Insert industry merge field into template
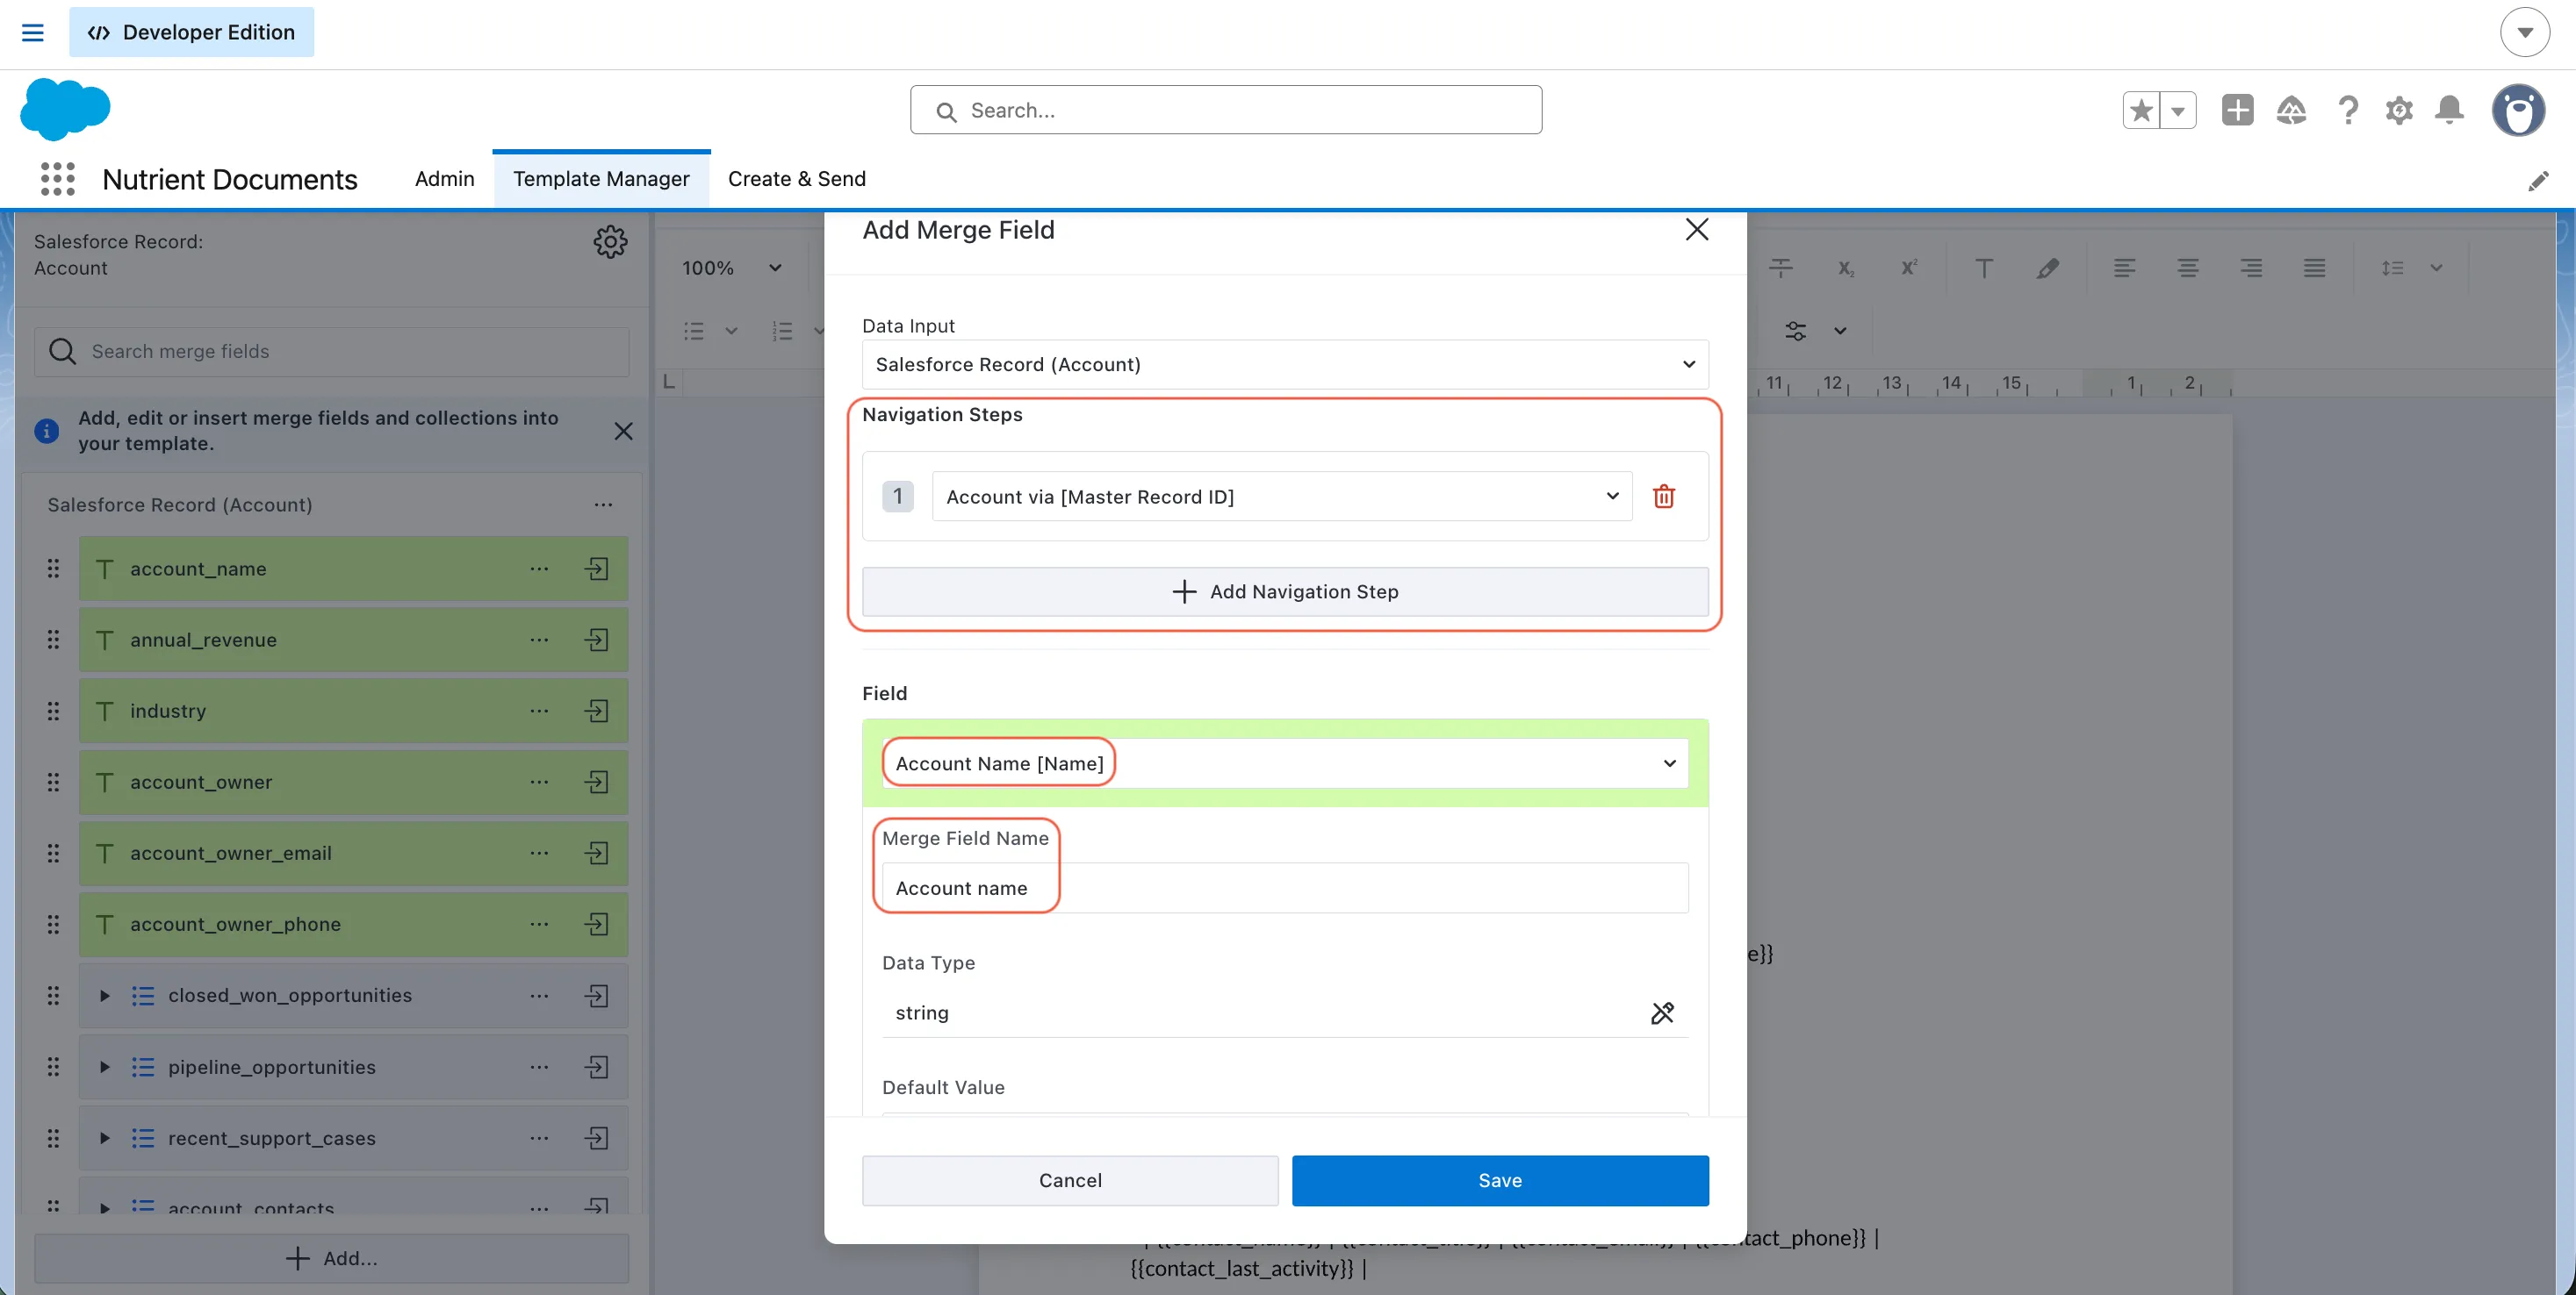2576x1295 pixels. tap(597, 711)
